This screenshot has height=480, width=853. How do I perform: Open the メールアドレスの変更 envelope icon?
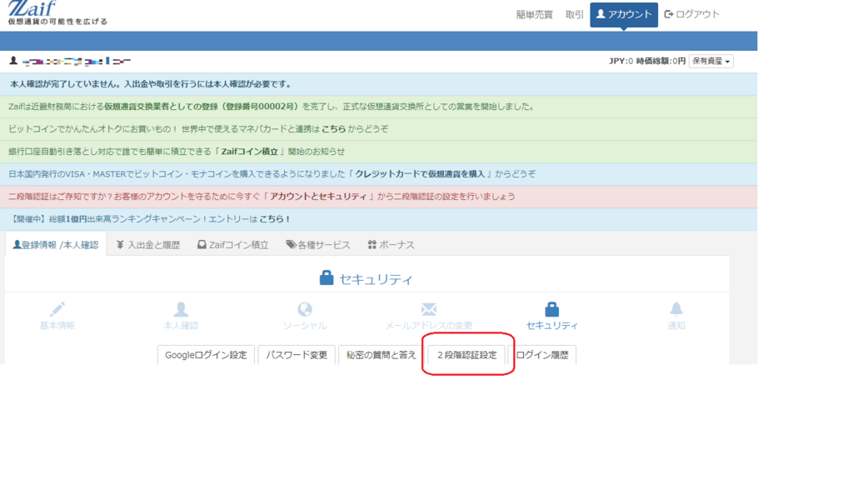click(429, 310)
